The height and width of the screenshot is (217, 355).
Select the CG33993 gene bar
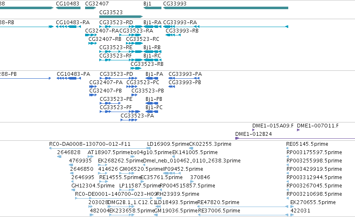226,8
